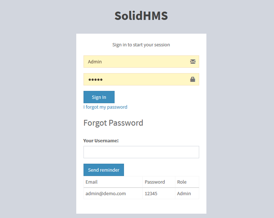Click the SolidHMS title heading
The image size is (274, 218).
pos(141,16)
